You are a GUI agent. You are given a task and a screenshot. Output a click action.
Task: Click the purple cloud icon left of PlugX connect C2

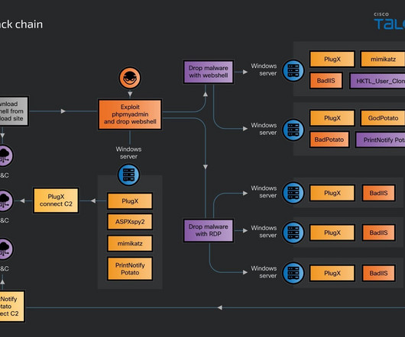[5, 201]
